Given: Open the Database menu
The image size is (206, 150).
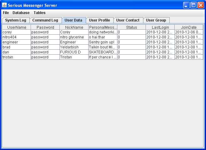Looking at the screenshot, I should [x=21, y=13].
